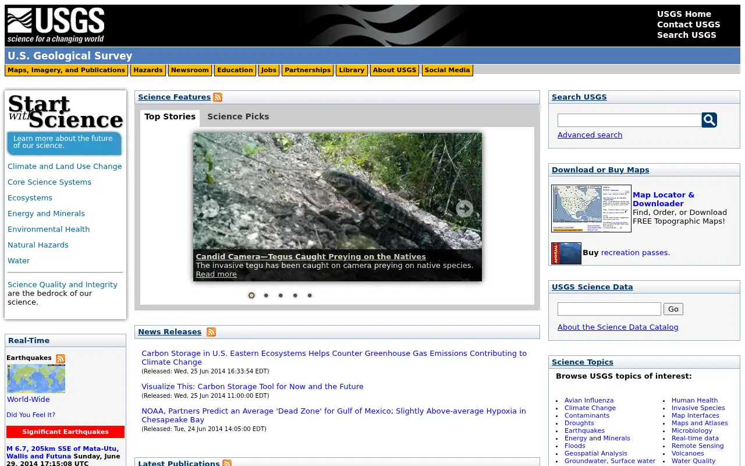Open the Contact USGS header link

[689, 24]
